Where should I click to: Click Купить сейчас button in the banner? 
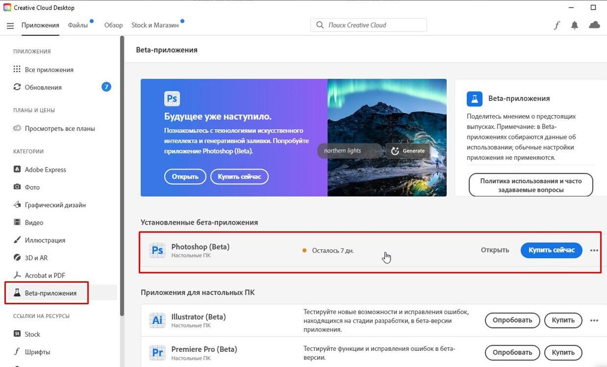240,177
